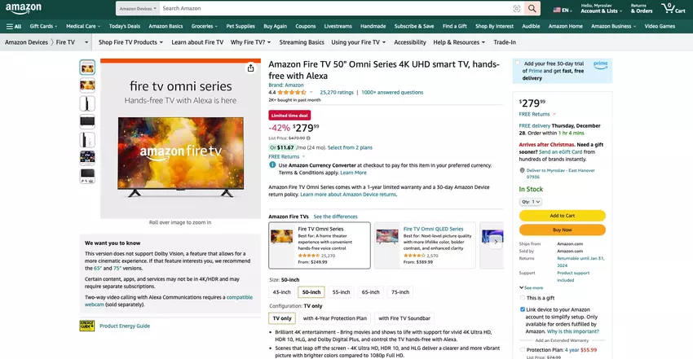Viewport: 693px width, 359px height.
Task: Select the second product image thumbnail
Action: [x=87, y=85]
